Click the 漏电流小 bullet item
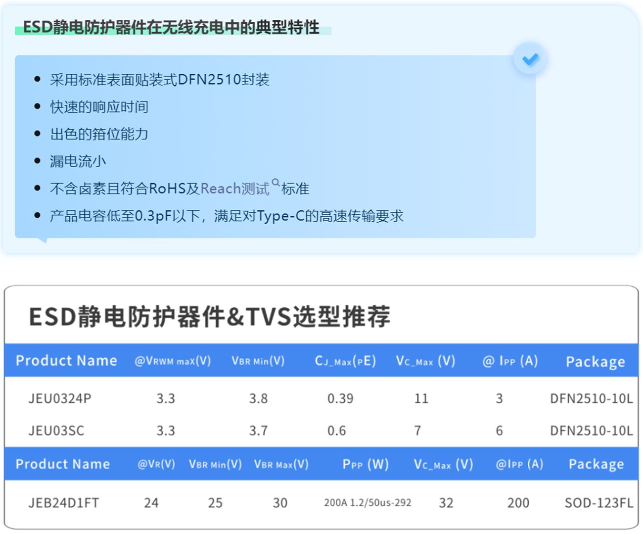 pyautogui.click(x=78, y=161)
